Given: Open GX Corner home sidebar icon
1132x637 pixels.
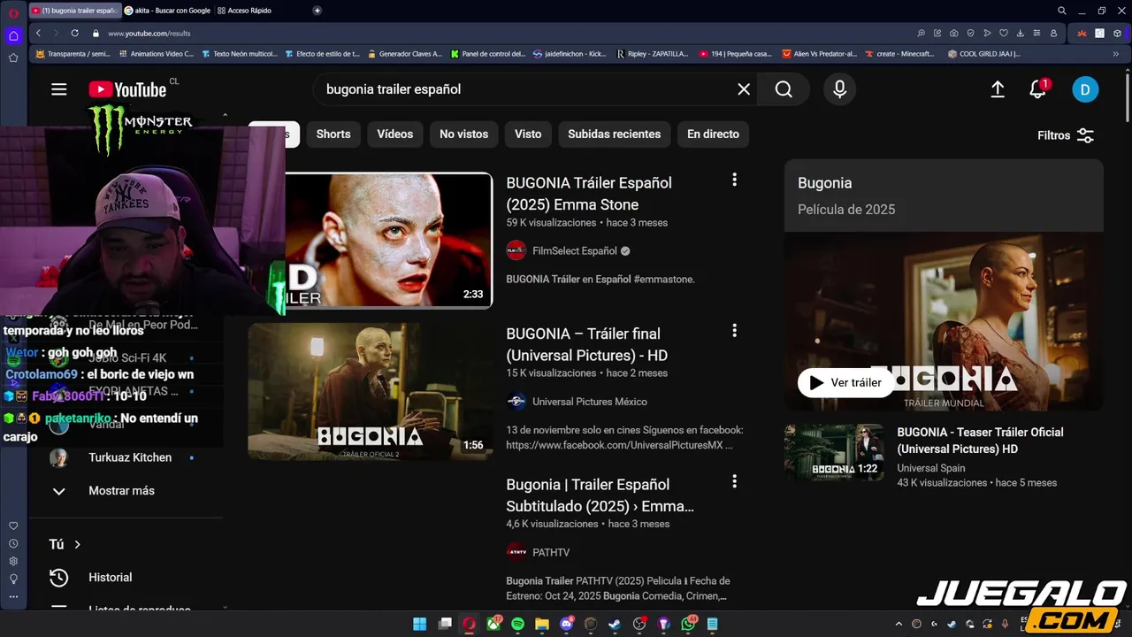Looking at the screenshot, I should tap(13, 36).
